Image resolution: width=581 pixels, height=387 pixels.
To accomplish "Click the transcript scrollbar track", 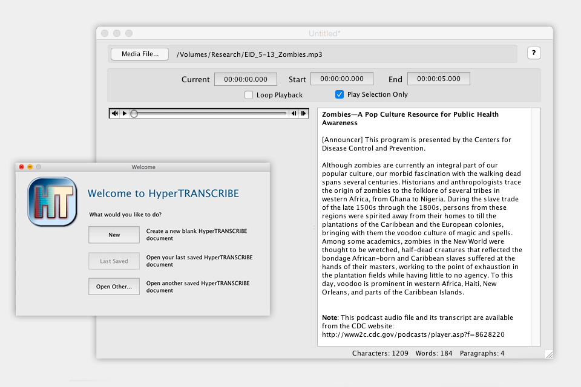I will click(536, 227).
